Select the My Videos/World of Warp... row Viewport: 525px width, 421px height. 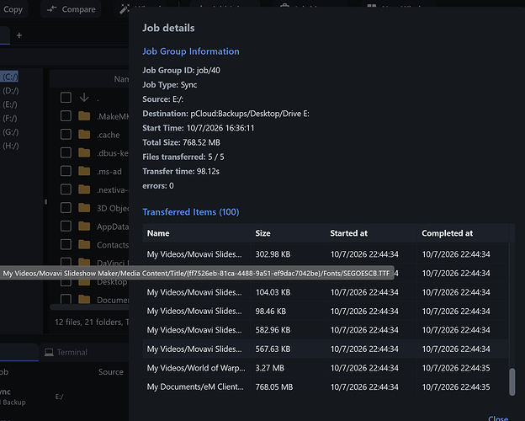(326, 368)
